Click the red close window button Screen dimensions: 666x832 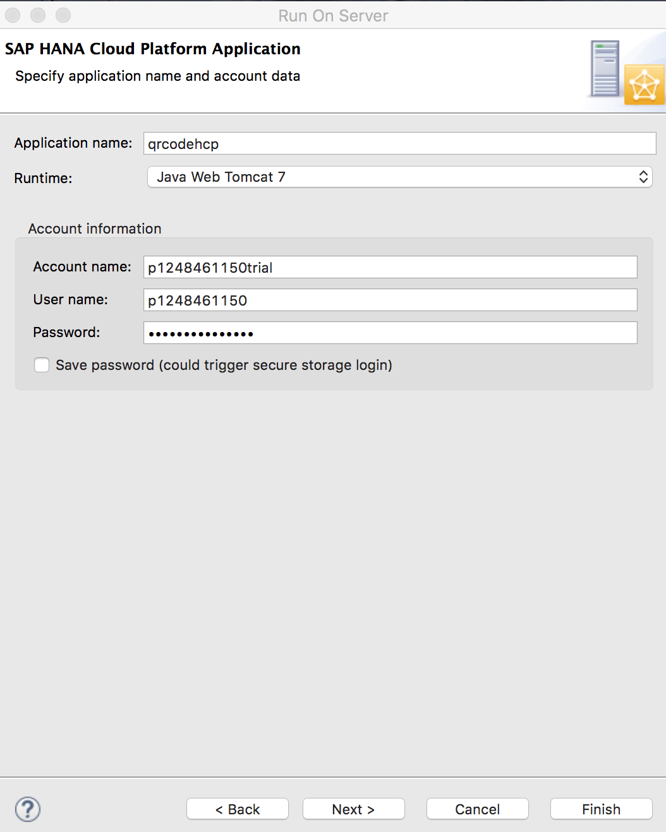tap(13, 15)
